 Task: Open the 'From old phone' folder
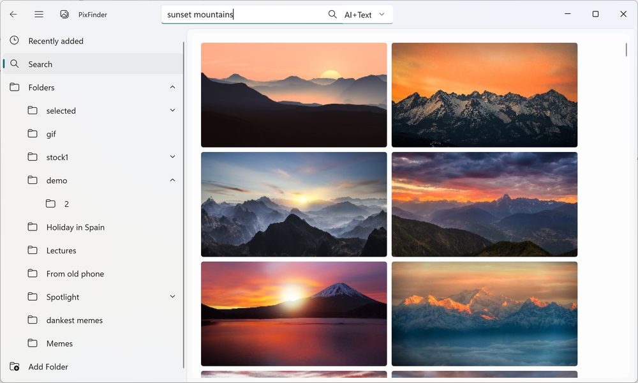[x=93, y=273]
